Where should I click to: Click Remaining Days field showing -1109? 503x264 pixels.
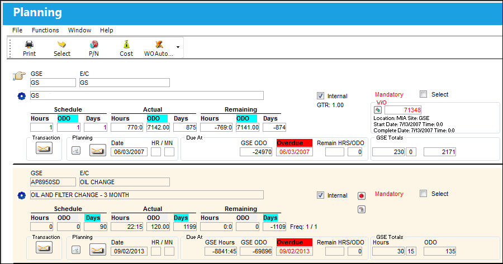pyautogui.click(x=274, y=227)
